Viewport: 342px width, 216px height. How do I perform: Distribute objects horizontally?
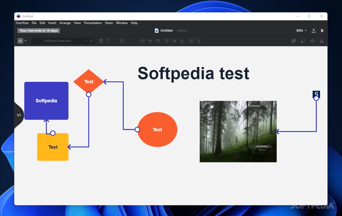point(191,41)
